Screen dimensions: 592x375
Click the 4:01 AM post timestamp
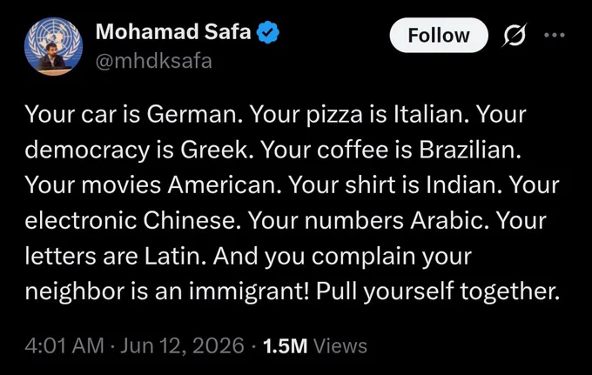64,345
